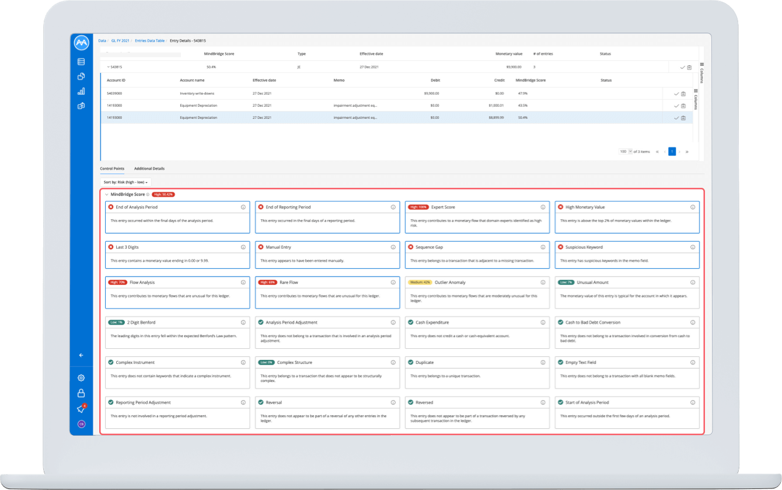
Task: Open info icon on Suspicious Keyword card
Action: click(693, 247)
